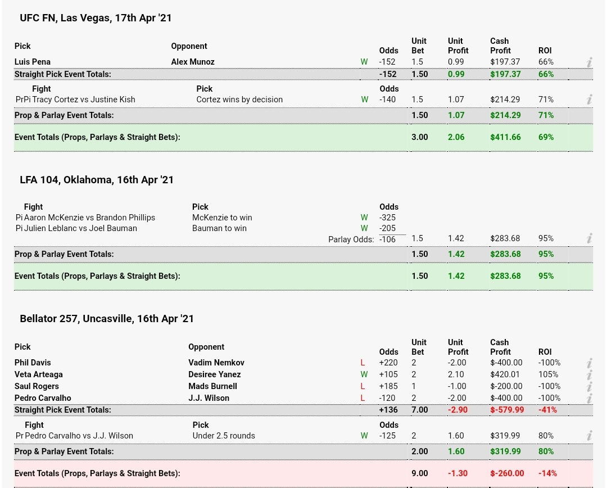Open info icon for Pedro Carvalho straight pick
607x488 pixels.
click(589, 398)
